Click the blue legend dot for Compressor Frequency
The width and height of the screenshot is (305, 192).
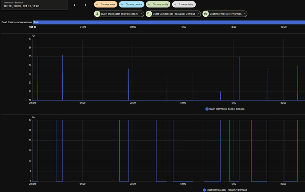click(x=204, y=190)
